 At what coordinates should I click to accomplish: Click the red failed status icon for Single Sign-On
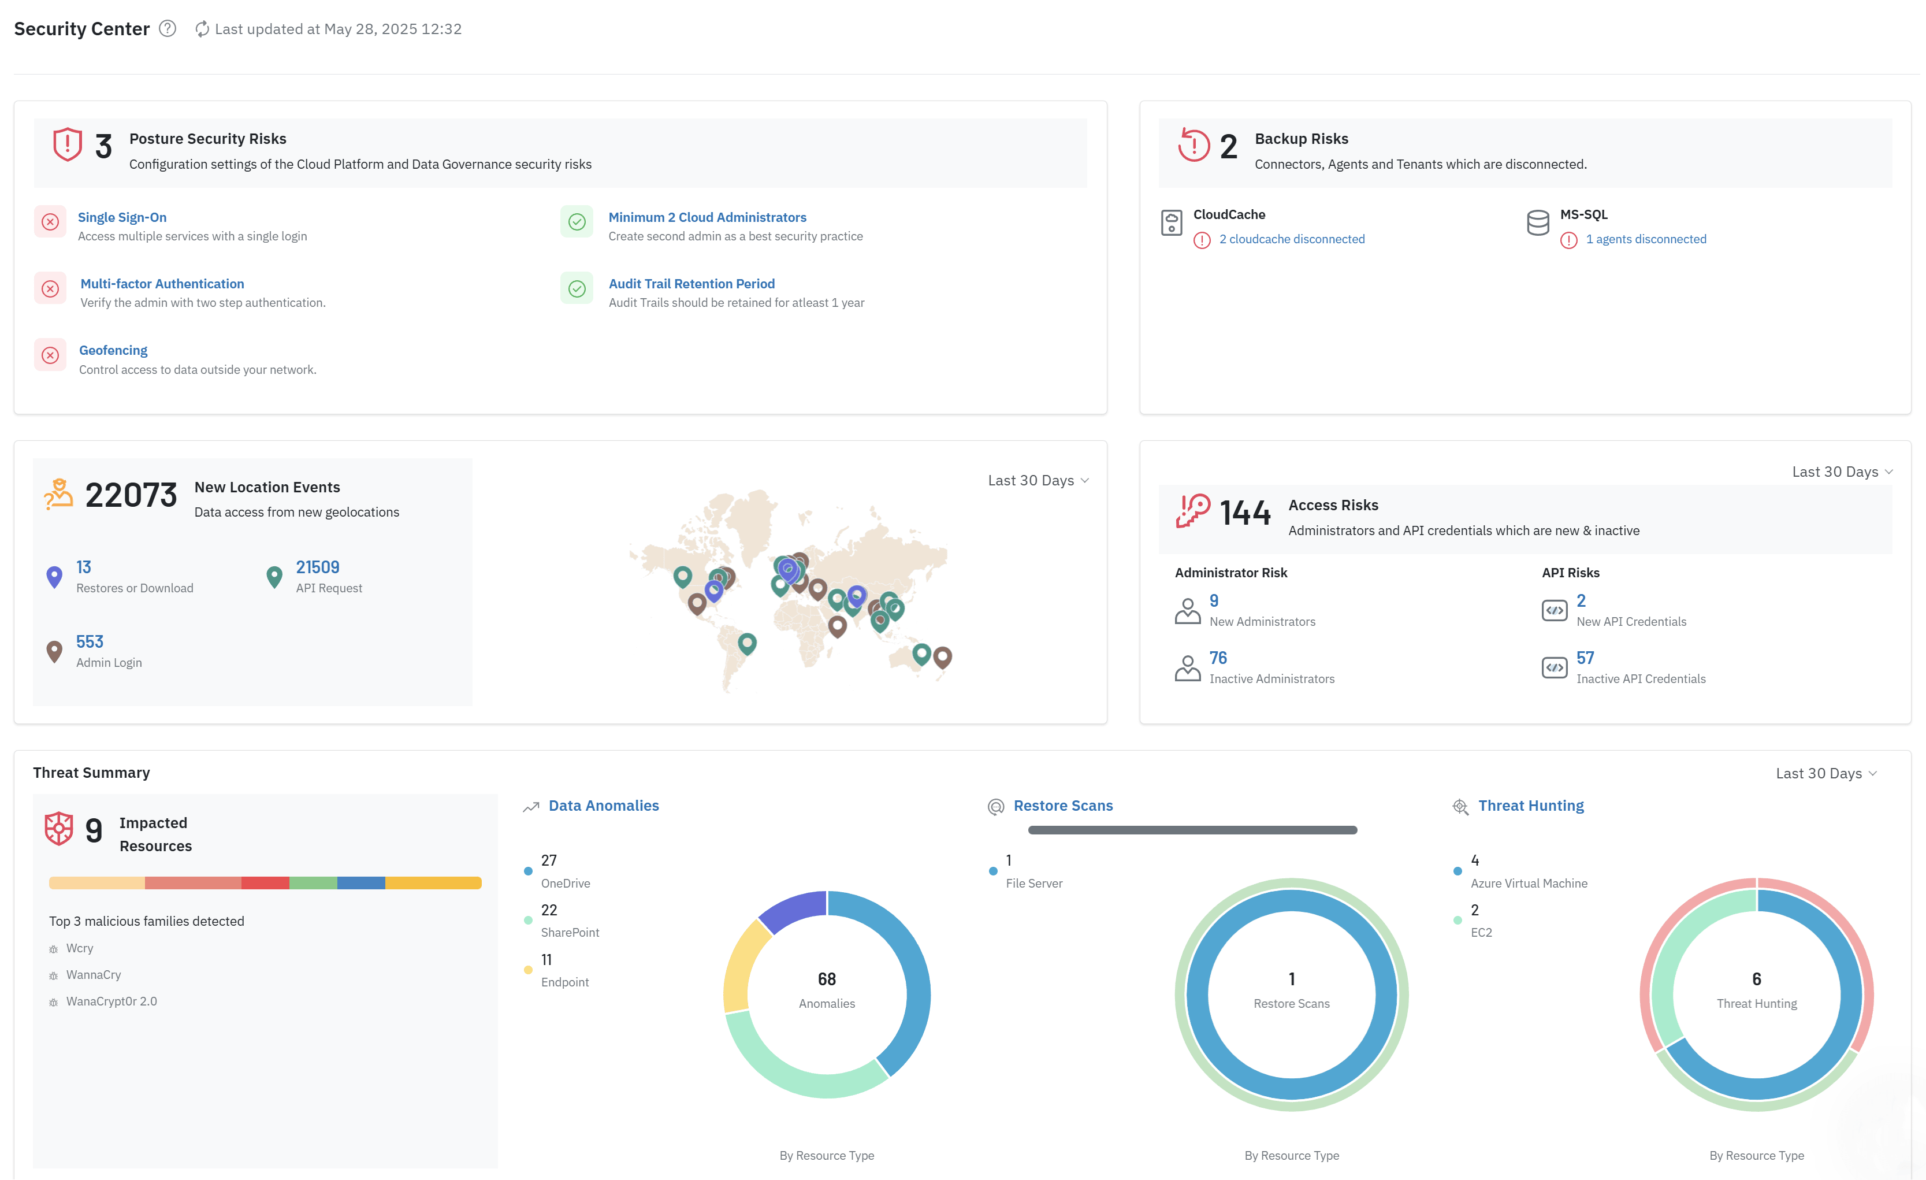point(50,222)
